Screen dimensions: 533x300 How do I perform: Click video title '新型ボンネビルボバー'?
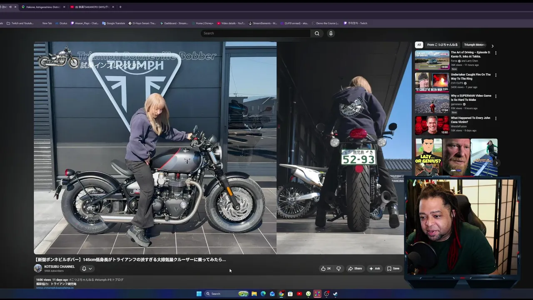pos(130,260)
